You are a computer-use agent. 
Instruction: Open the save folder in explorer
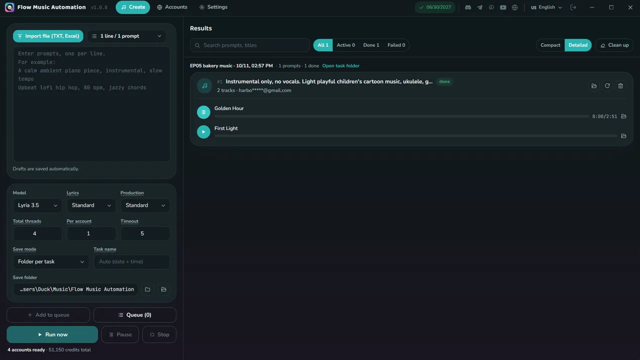[163, 289]
